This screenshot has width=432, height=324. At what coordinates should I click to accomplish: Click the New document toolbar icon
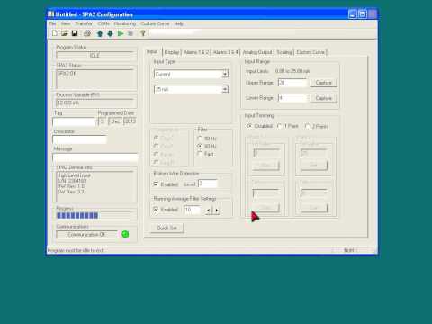coord(55,33)
